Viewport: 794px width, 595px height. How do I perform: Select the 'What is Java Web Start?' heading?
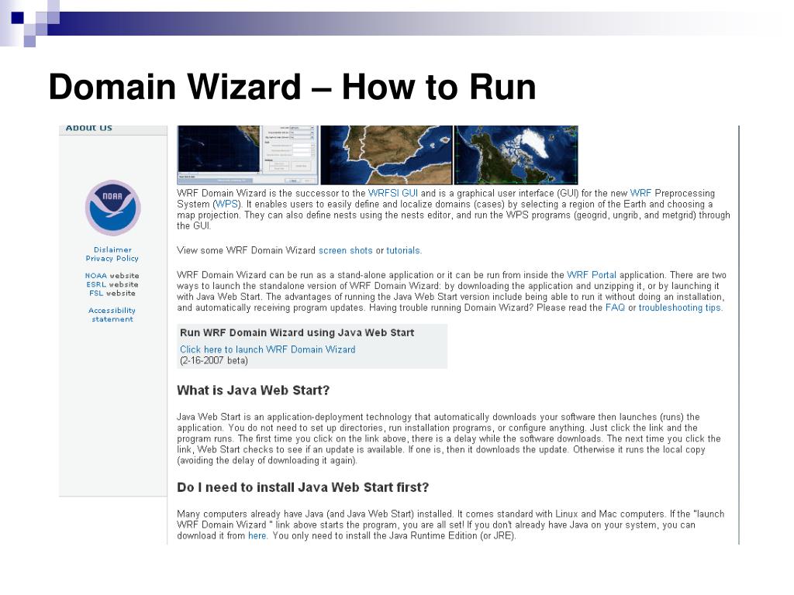[254, 390]
